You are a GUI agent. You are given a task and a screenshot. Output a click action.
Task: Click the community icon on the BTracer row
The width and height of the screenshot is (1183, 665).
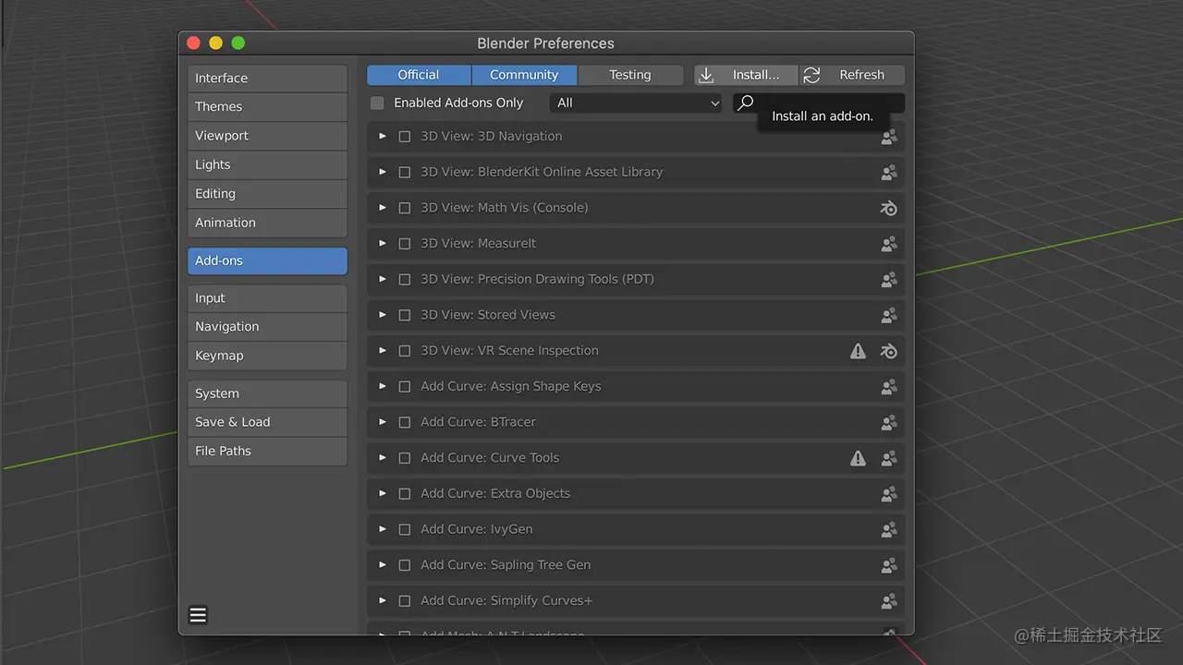(889, 423)
